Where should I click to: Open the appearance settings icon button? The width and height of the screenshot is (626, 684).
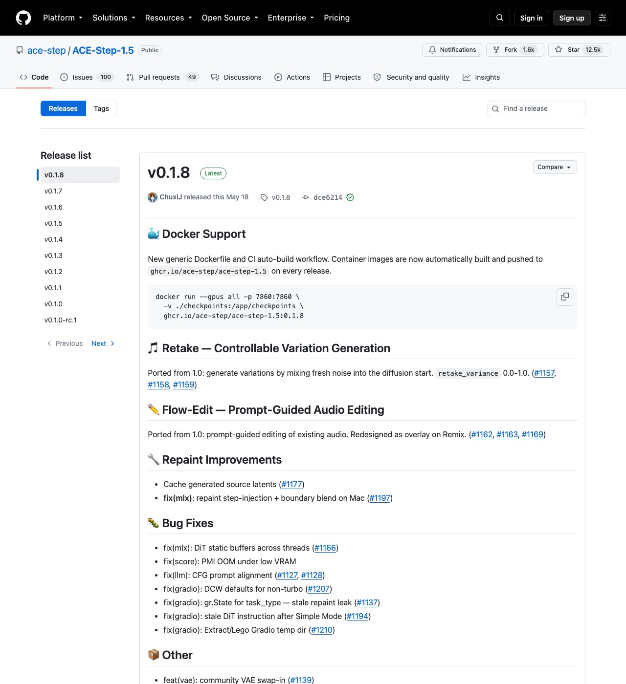603,18
